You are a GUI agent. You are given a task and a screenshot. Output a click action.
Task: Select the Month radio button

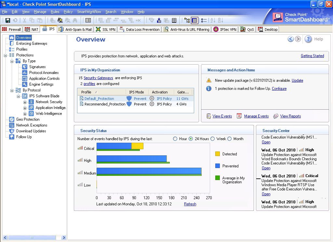229,139
